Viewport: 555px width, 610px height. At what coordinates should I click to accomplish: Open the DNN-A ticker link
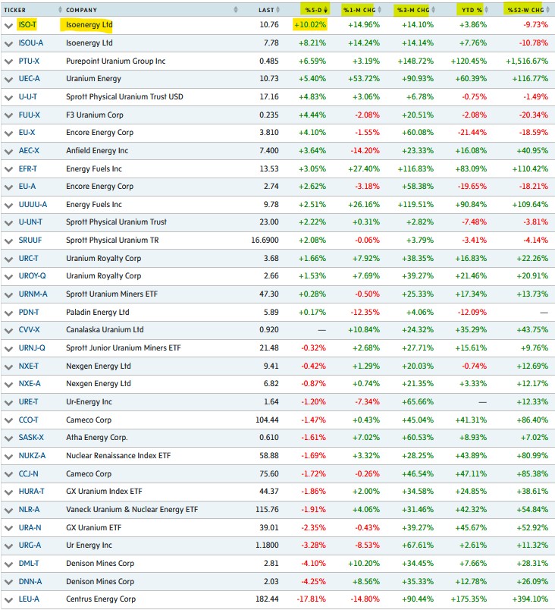[x=30, y=582]
